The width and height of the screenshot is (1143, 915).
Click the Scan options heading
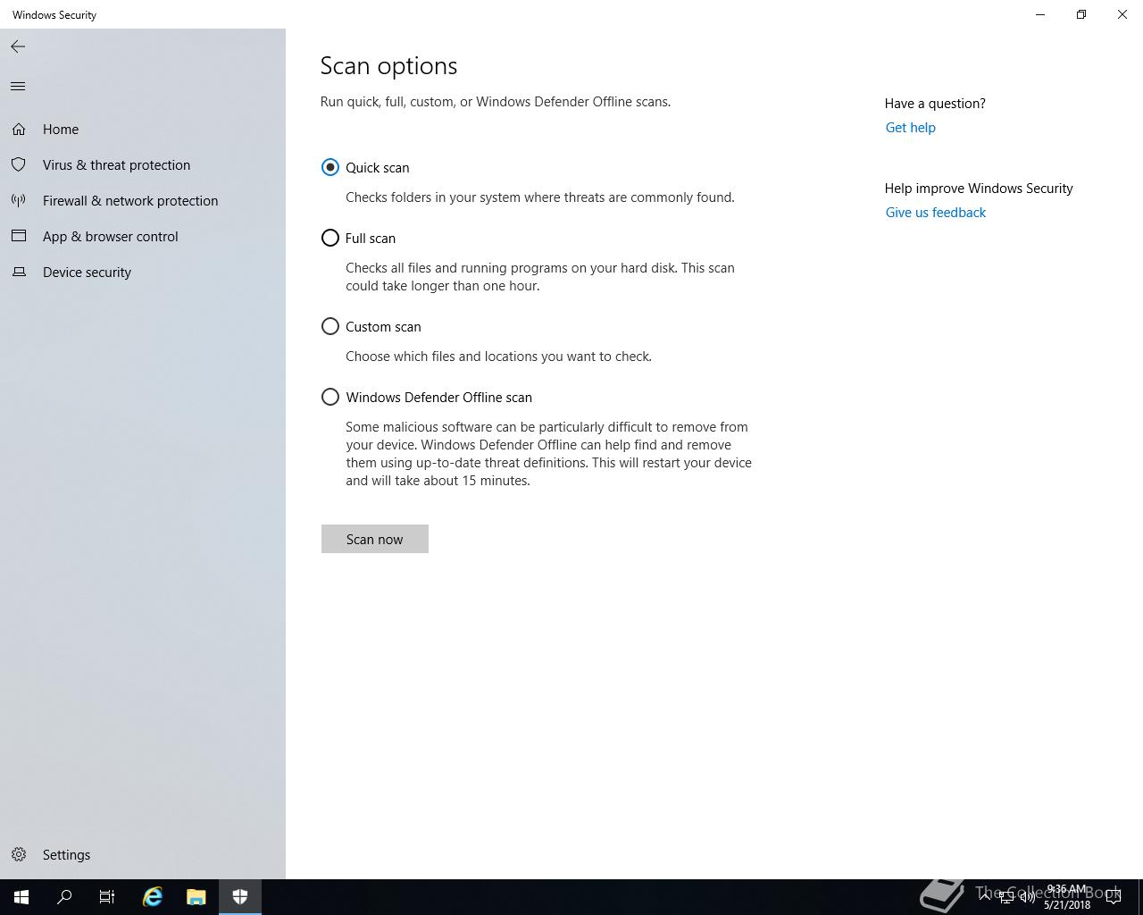pyautogui.click(x=388, y=65)
